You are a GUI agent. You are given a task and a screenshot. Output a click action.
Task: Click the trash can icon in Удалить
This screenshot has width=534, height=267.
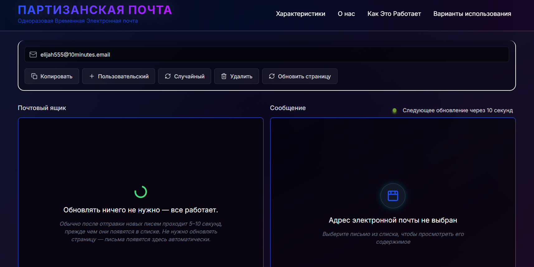[x=224, y=76]
